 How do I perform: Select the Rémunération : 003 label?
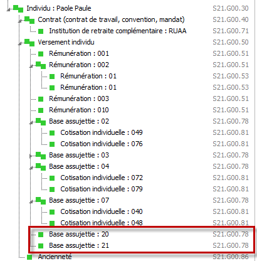click(x=79, y=99)
